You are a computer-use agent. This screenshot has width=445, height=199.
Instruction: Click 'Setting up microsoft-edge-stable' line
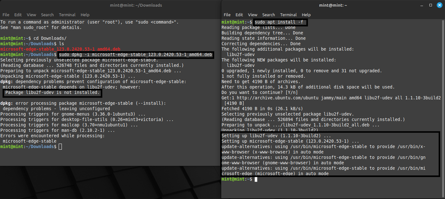[x=290, y=141]
